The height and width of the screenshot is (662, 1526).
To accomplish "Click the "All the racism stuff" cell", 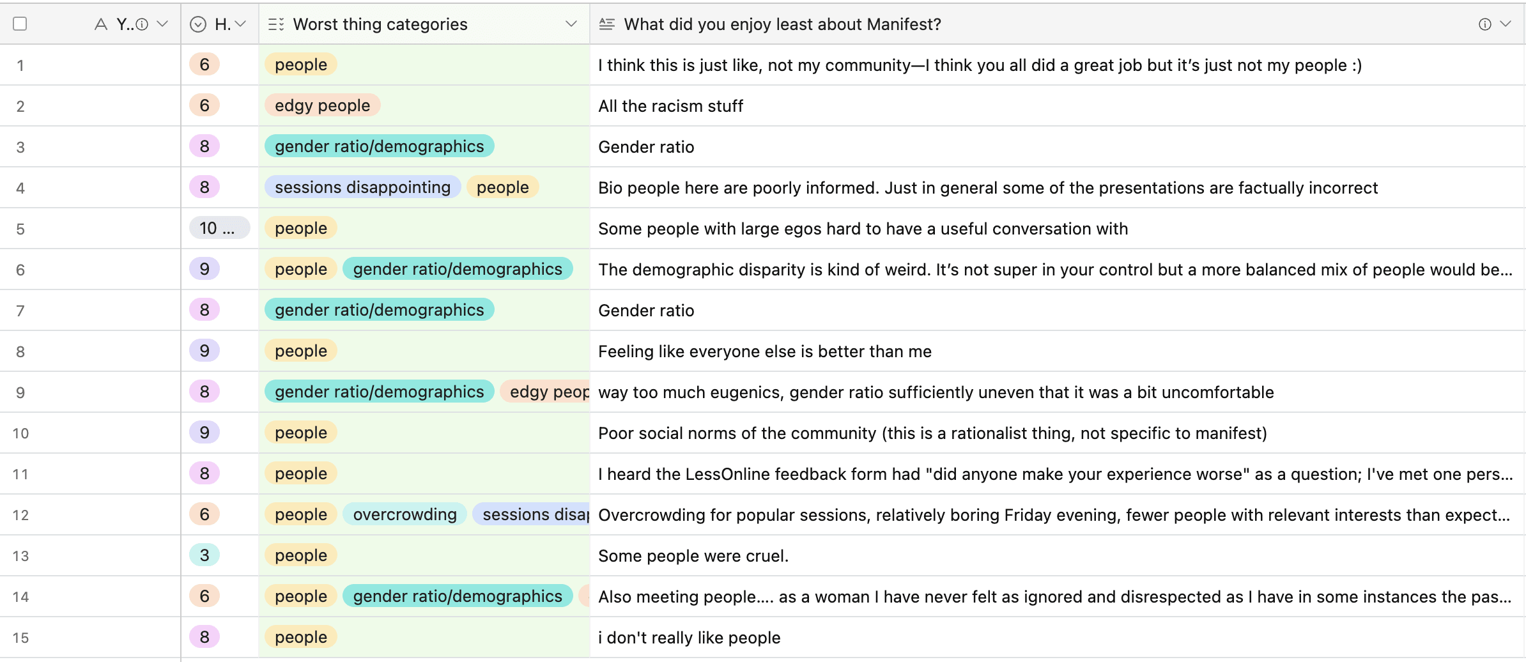I will tap(670, 106).
